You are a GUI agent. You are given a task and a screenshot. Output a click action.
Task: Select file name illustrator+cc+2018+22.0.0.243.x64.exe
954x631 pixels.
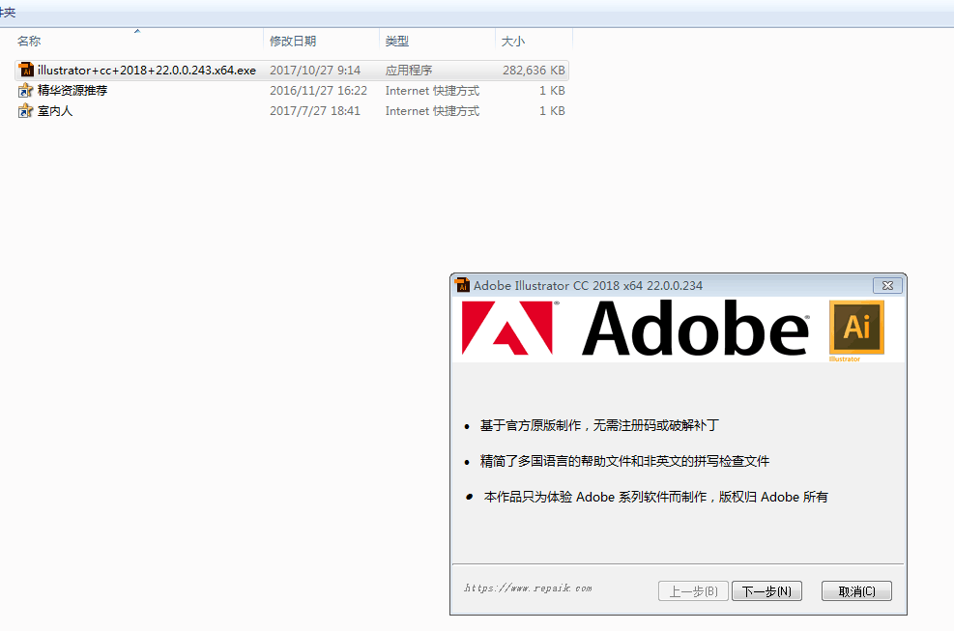tap(147, 70)
